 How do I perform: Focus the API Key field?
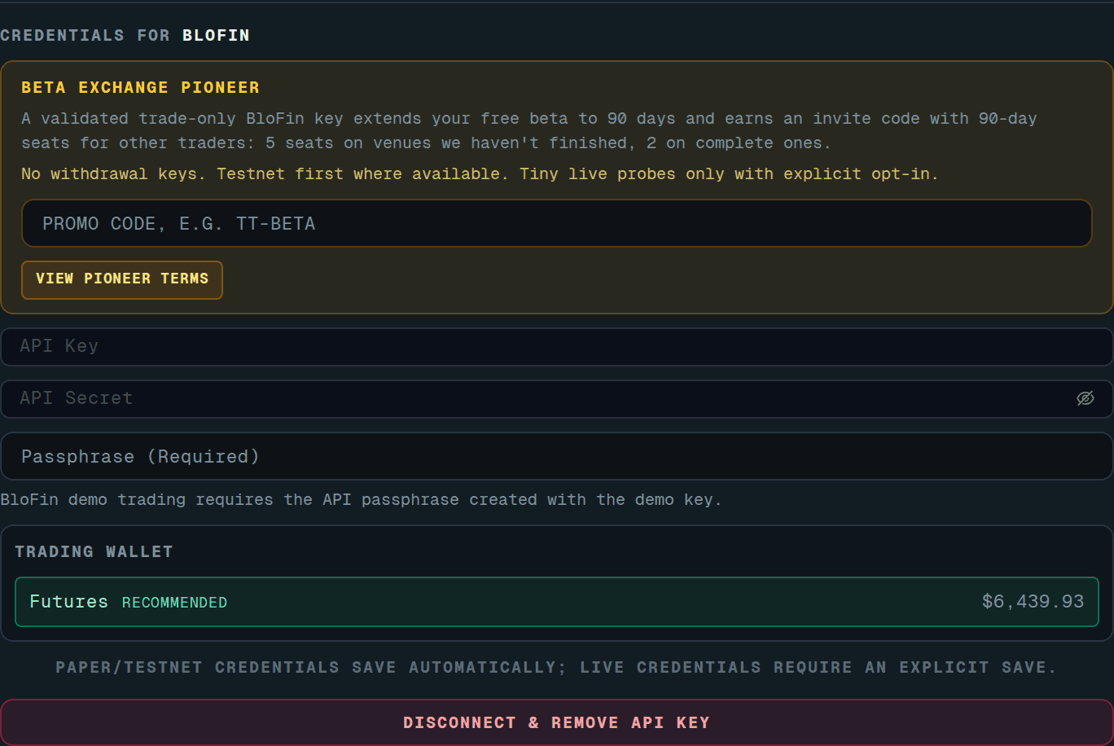(x=556, y=346)
